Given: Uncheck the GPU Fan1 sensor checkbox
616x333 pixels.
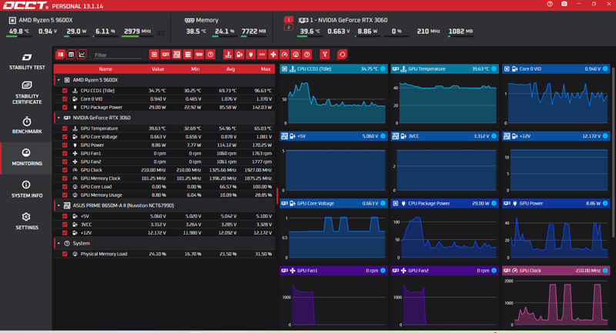Looking at the screenshot, I should 65,153.
